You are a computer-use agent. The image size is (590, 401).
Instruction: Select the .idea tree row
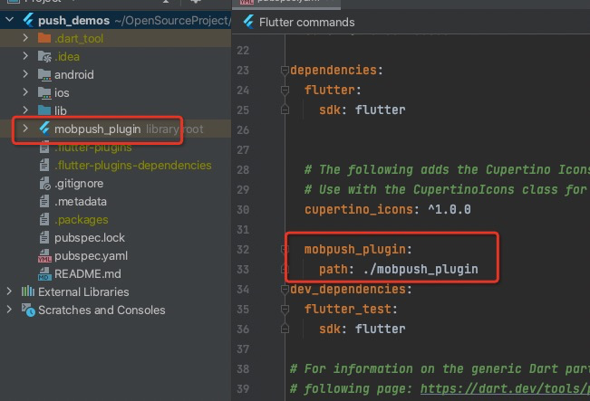coord(115,56)
